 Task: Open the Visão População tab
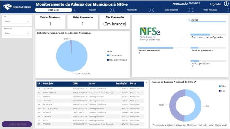point(210,10)
